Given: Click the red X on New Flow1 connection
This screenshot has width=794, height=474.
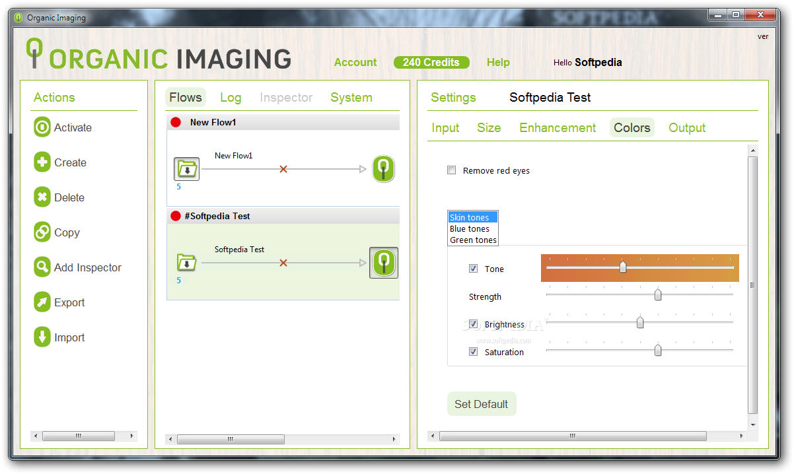Looking at the screenshot, I should 283,169.
